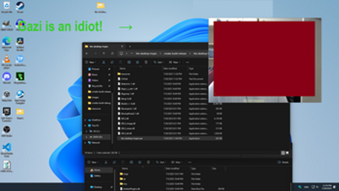Select the first folder row in upper Explorer list
339x191 pixels.
point(170,74)
